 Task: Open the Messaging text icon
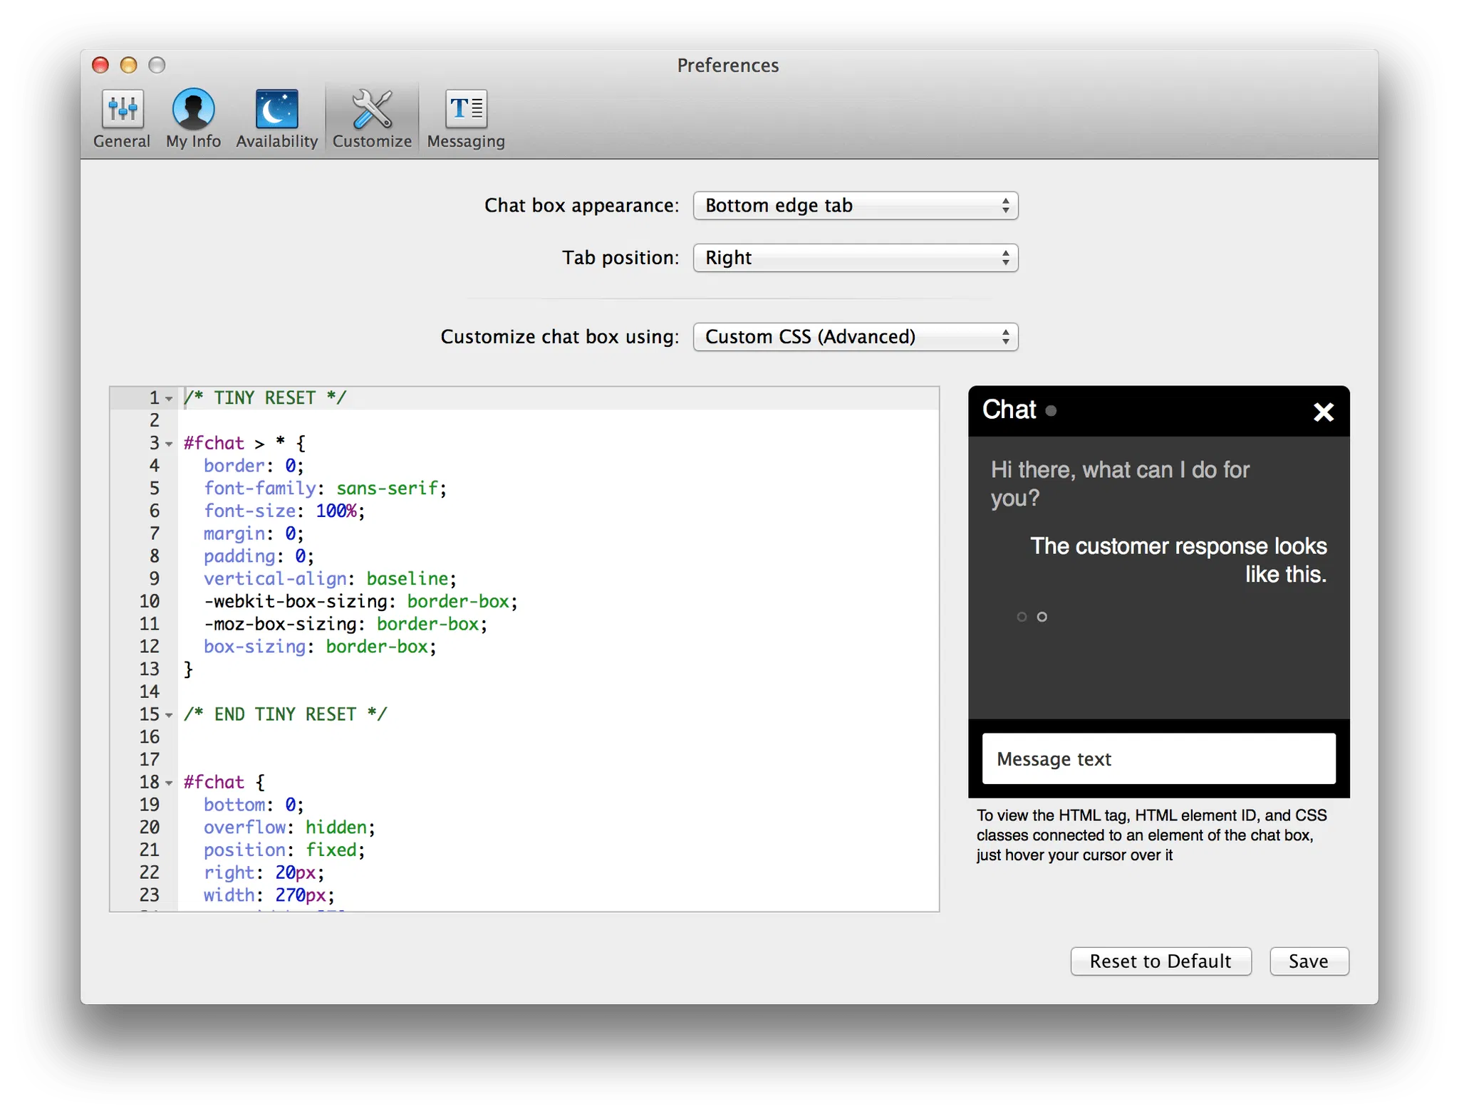(x=466, y=110)
